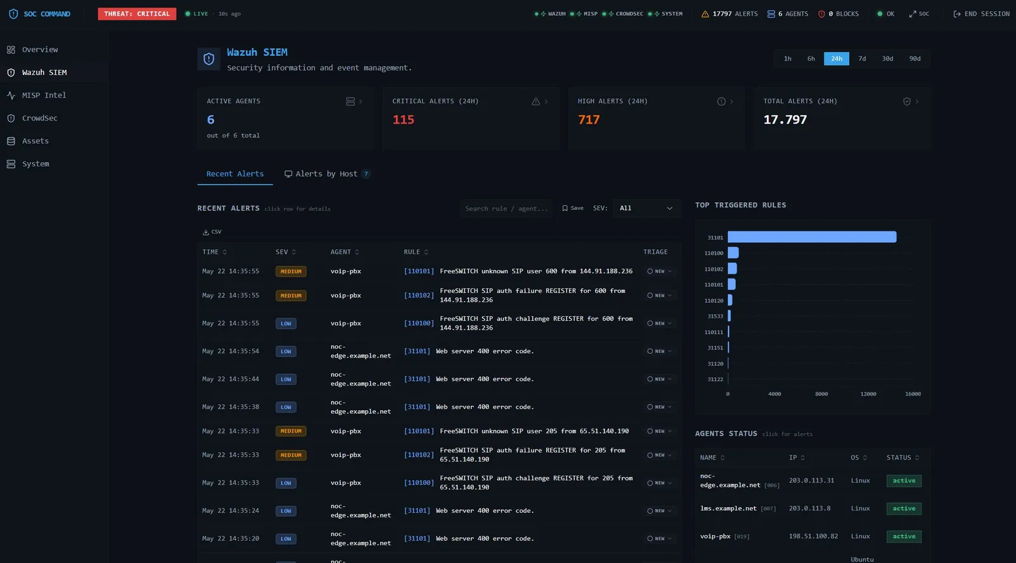Open triage dropdown for 14:35:54 alert
Screen dimensions: 1016x563
point(659,351)
